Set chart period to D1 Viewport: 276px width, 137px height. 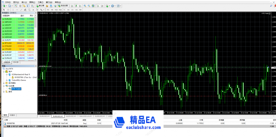[x=72, y=10]
